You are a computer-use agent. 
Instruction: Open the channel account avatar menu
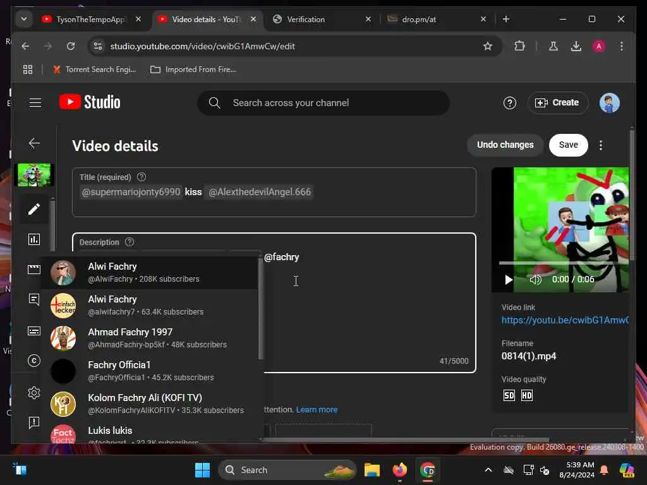[609, 103]
